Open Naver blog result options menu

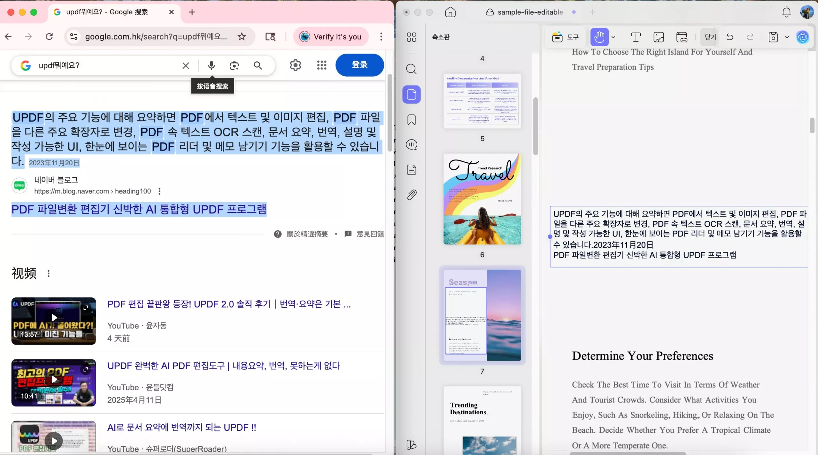click(x=159, y=191)
